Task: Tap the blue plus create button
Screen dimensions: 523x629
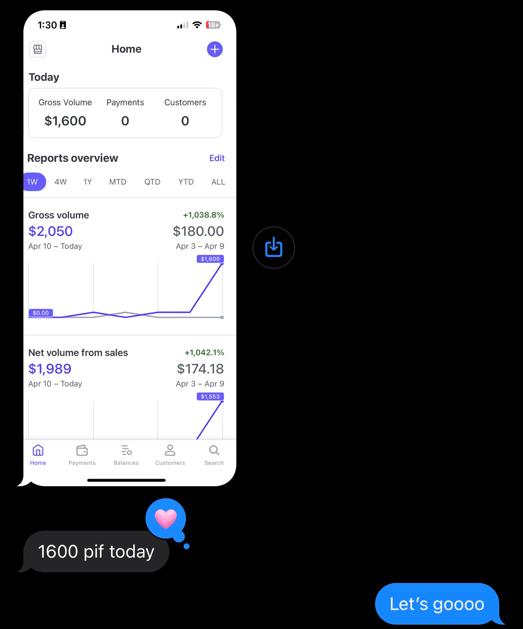Action: pyautogui.click(x=215, y=49)
